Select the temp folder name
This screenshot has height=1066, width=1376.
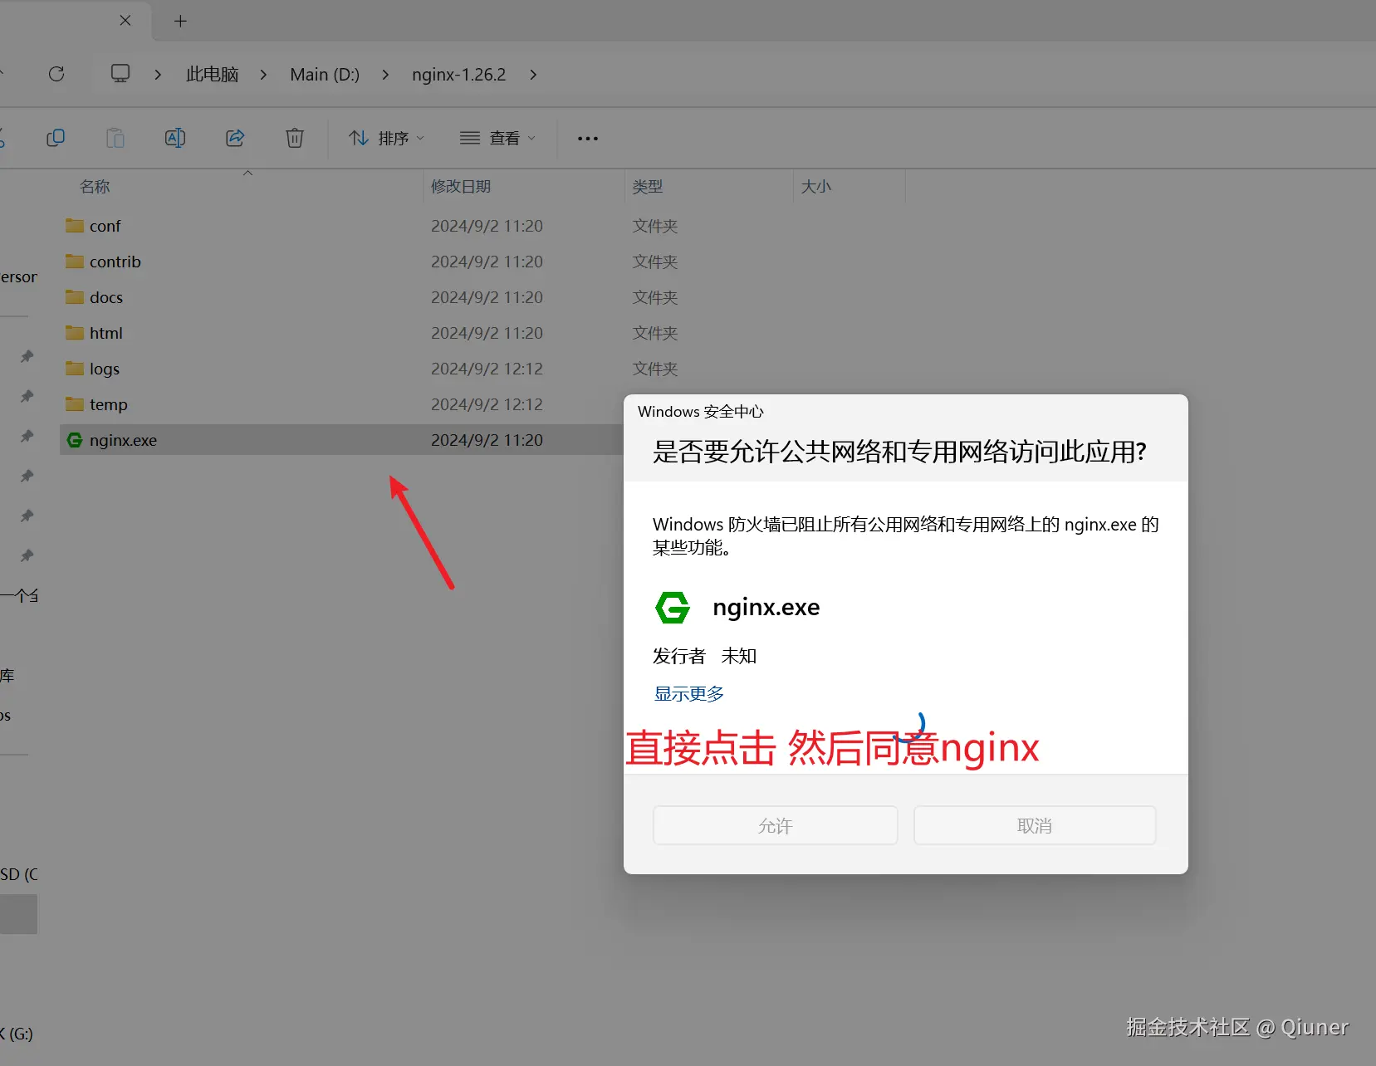109,405
